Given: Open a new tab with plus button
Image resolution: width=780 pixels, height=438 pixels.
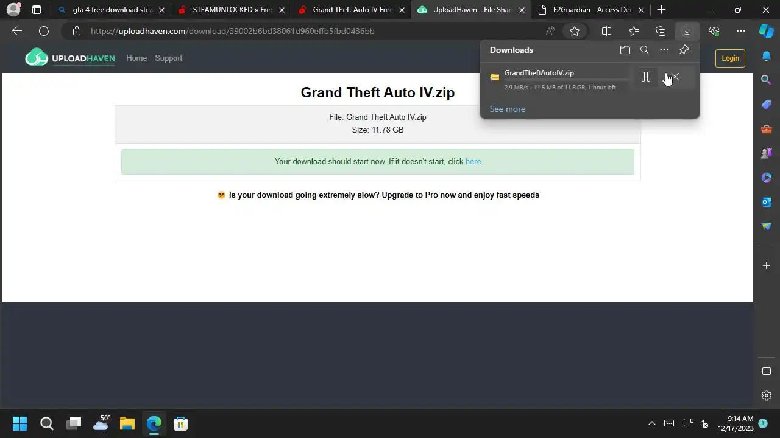Looking at the screenshot, I should click(662, 10).
